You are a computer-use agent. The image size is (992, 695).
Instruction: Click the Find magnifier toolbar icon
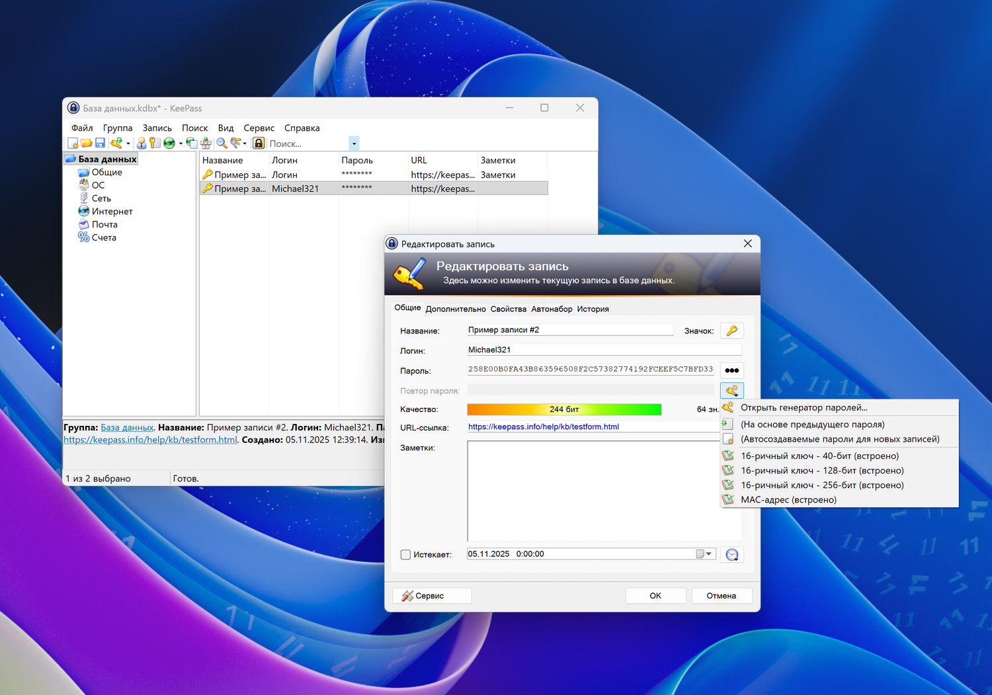click(x=222, y=143)
